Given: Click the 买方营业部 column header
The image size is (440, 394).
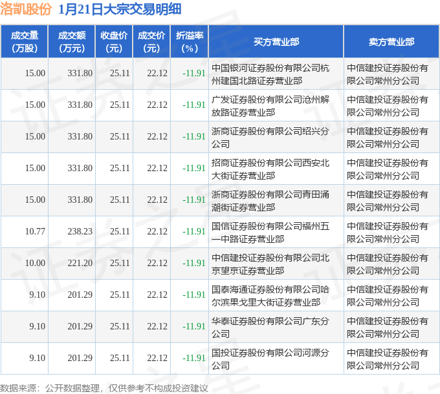Looking at the screenshot, I should [x=276, y=42].
